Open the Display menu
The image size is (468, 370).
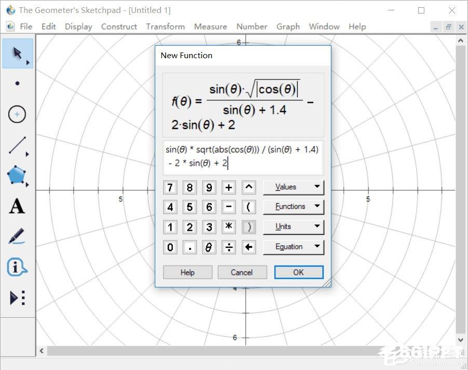tap(78, 27)
